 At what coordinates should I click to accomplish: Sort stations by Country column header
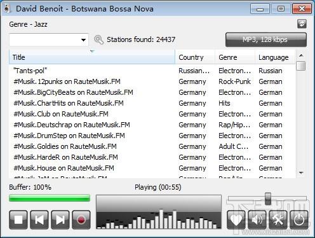pos(195,57)
